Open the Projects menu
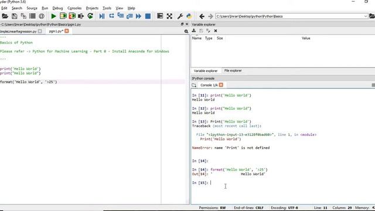 [92, 8]
